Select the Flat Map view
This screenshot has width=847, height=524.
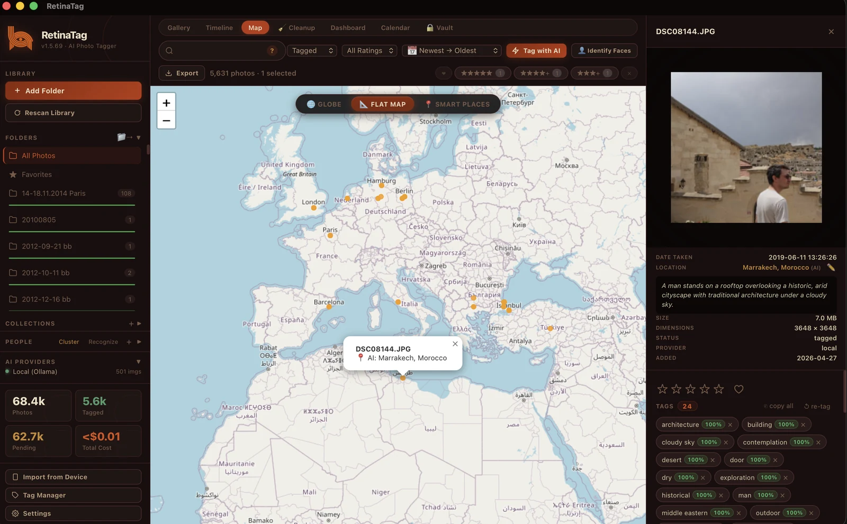383,104
